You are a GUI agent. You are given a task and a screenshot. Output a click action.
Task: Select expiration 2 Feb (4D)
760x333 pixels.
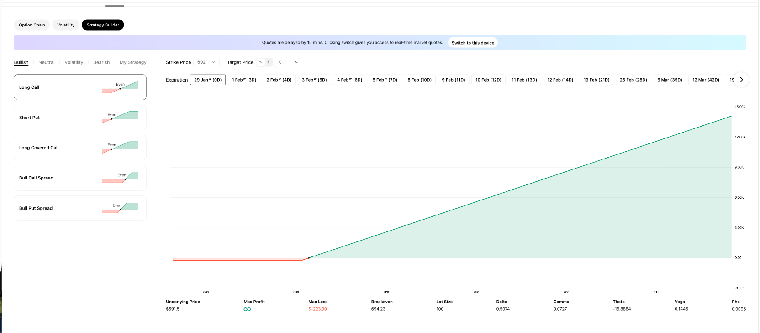[x=279, y=80]
